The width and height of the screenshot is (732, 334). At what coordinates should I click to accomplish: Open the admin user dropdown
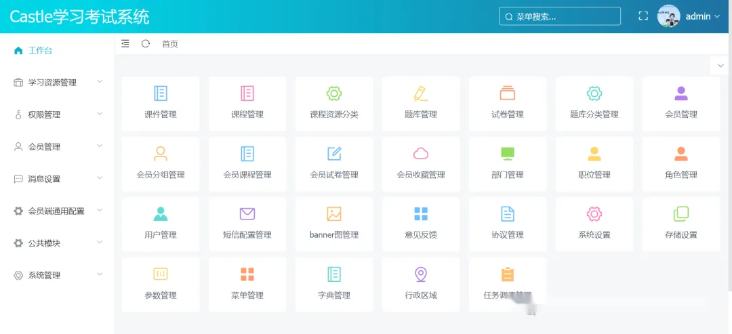coord(689,16)
